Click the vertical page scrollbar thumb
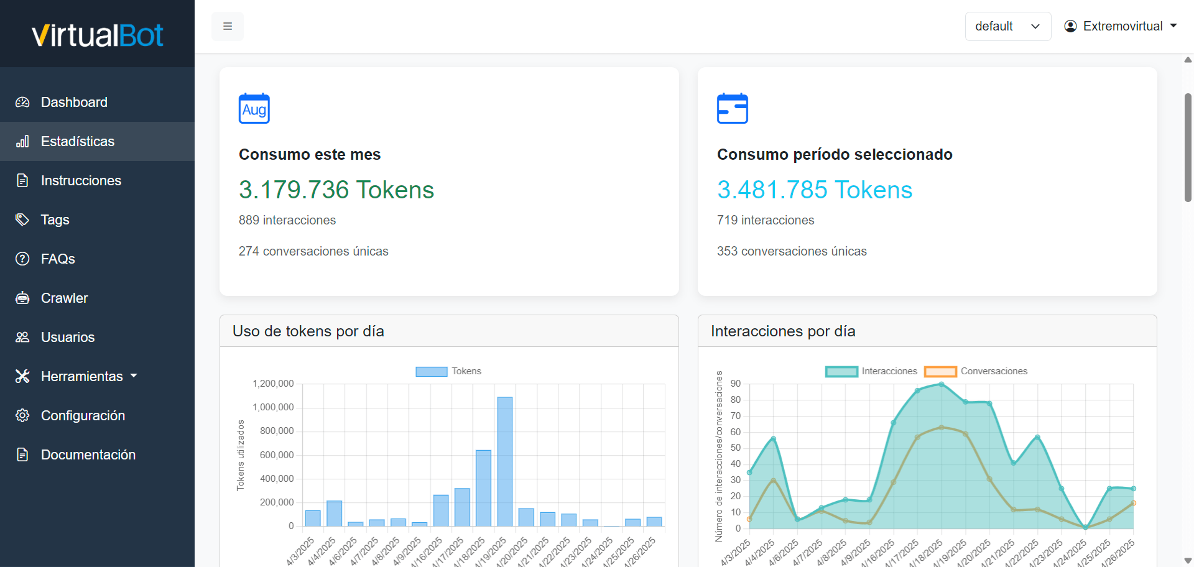This screenshot has height=567, width=1194. tap(1188, 148)
